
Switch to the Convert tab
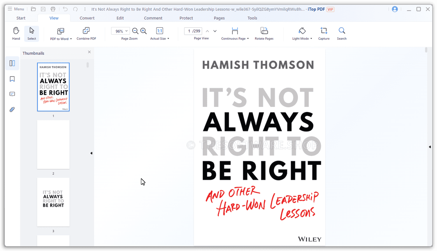(x=87, y=18)
